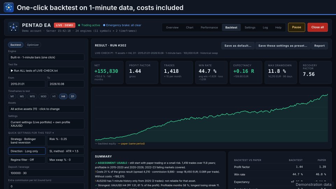Change the Risk % · 0.25 setting
336x189 pixels.
[65, 141]
